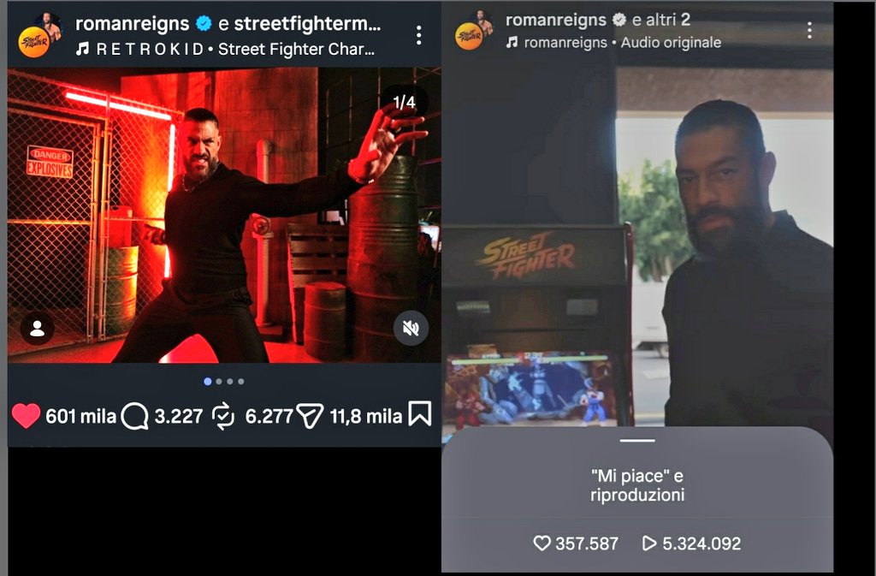
Task: Tap the bottom sheet drag handle
Action: pos(636,440)
